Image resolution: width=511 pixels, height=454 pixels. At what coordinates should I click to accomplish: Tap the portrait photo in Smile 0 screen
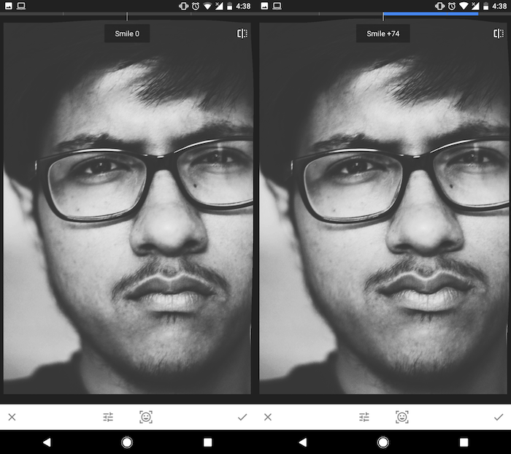(128, 209)
